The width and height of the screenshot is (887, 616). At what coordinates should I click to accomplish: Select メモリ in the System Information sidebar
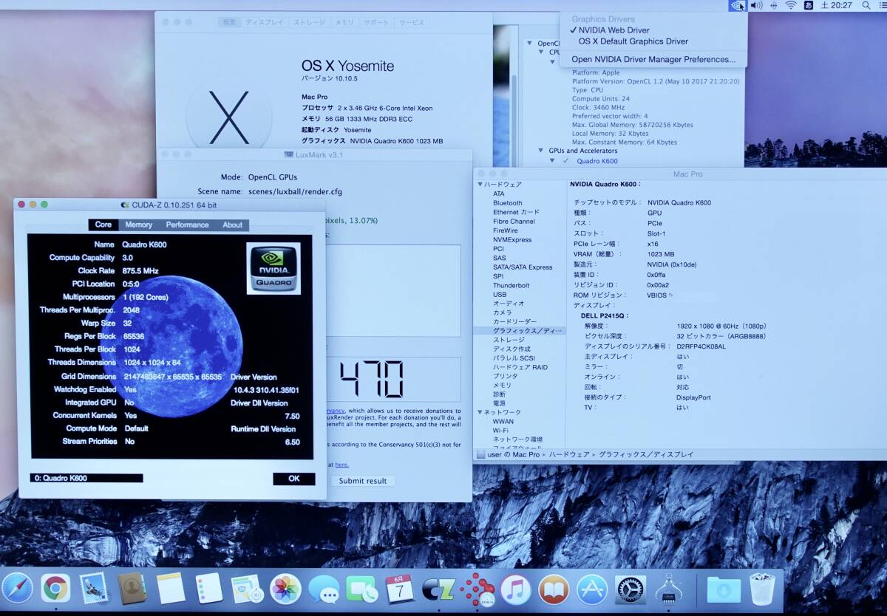coord(502,386)
